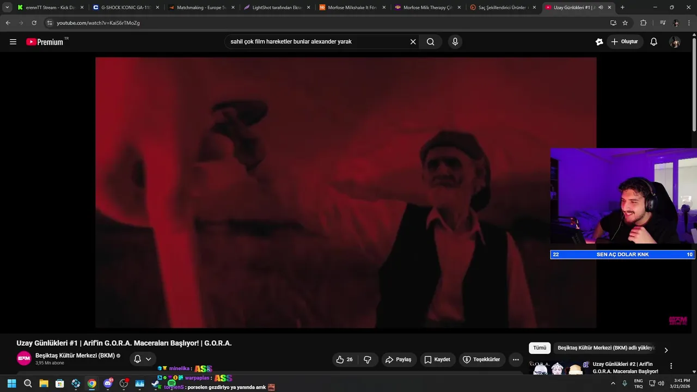The image size is (697, 392).
Task: Open options for Uzay Günlükleri #2
Action: (x=671, y=366)
